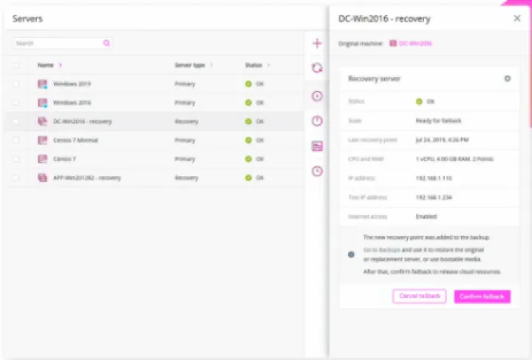
Task: Sort by the Status column header
Action: [x=253, y=65]
